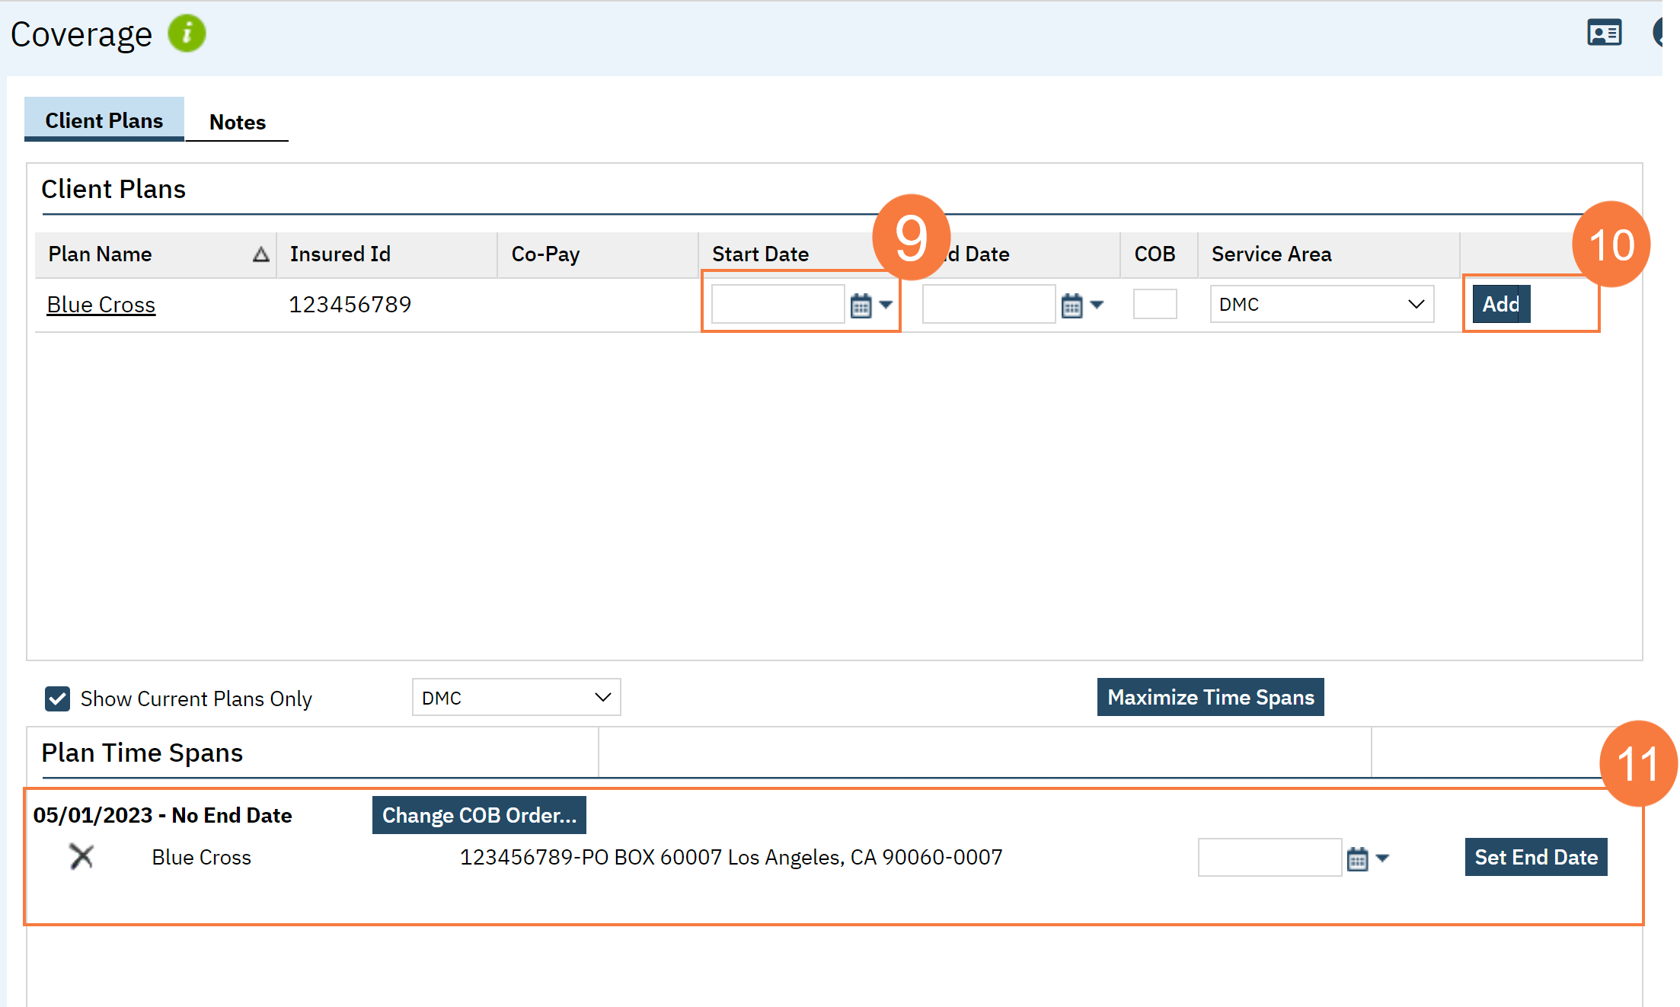
Task: Click the Maximize Time Spans button
Action: [1210, 697]
